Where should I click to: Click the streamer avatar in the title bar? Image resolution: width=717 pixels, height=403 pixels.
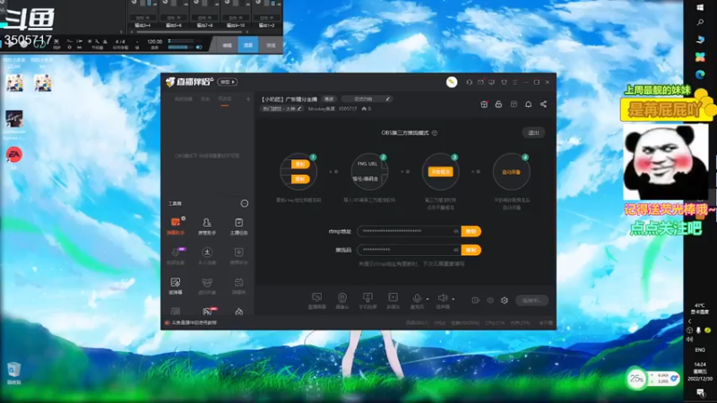452,81
